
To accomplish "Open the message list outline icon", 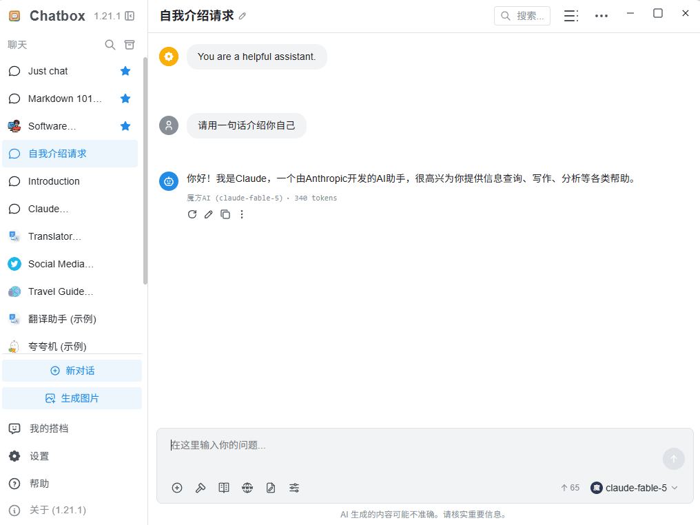I will click(x=571, y=16).
